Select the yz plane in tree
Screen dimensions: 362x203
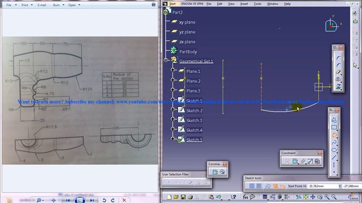(x=187, y=32)
